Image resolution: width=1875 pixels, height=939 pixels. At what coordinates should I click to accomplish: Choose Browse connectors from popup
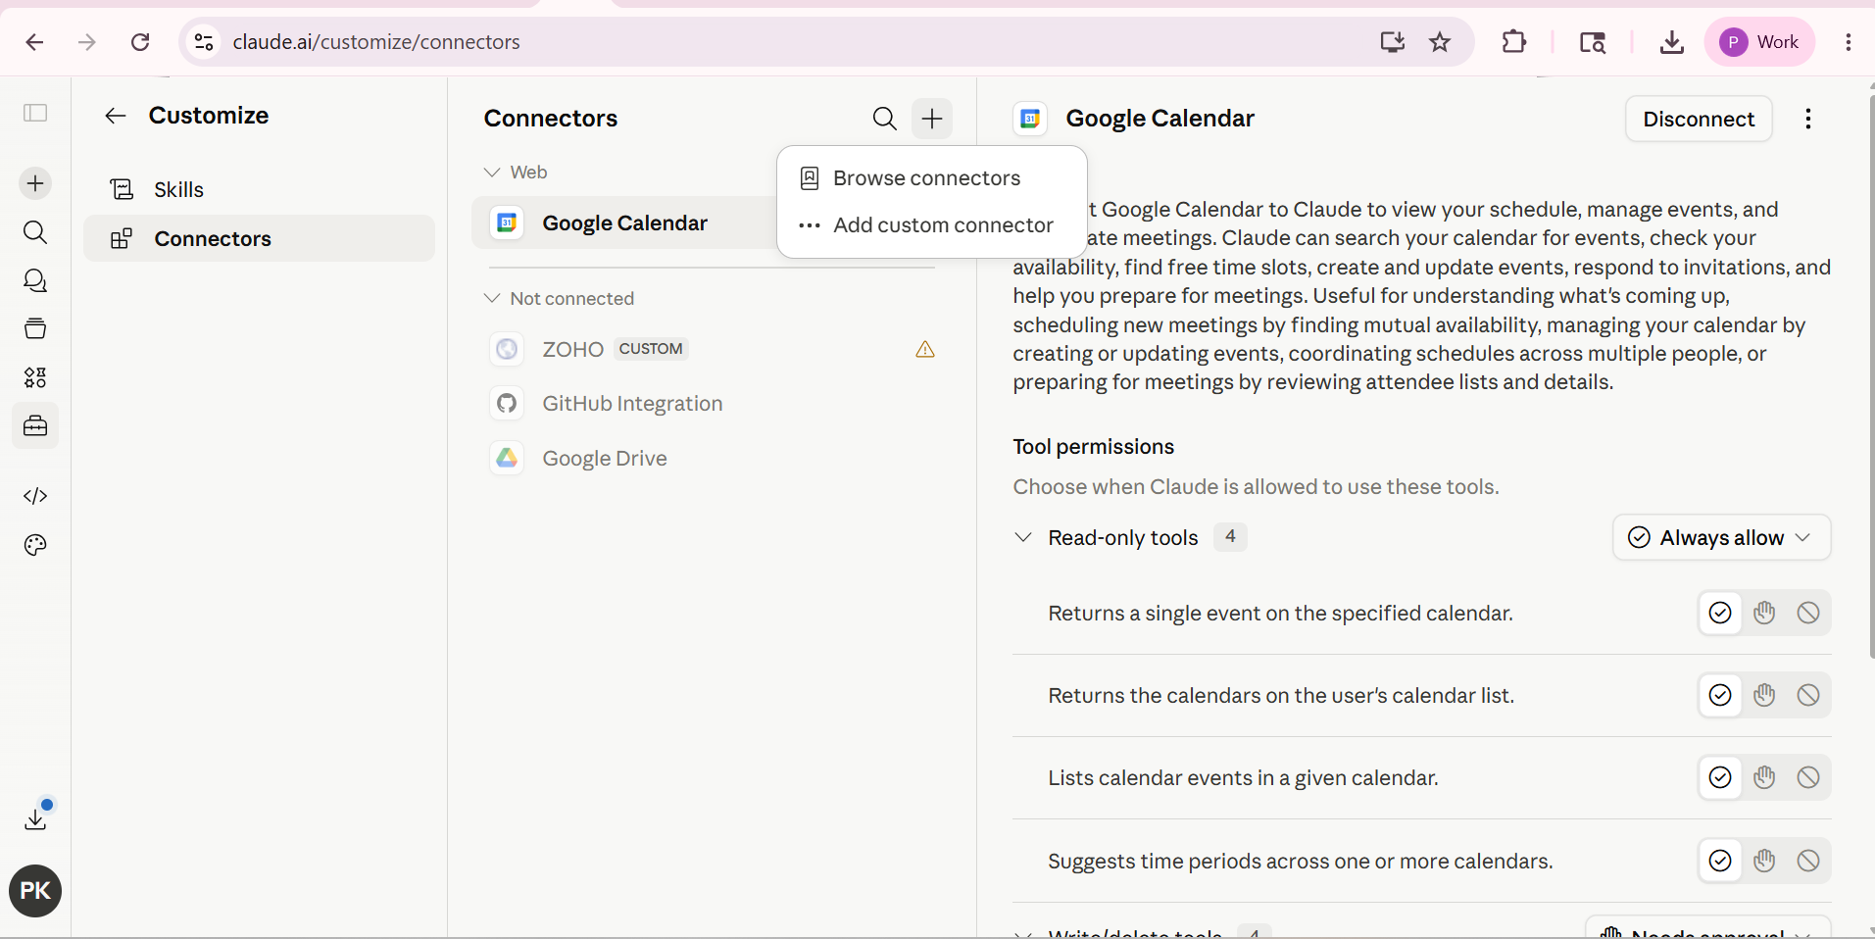(931, 178)
